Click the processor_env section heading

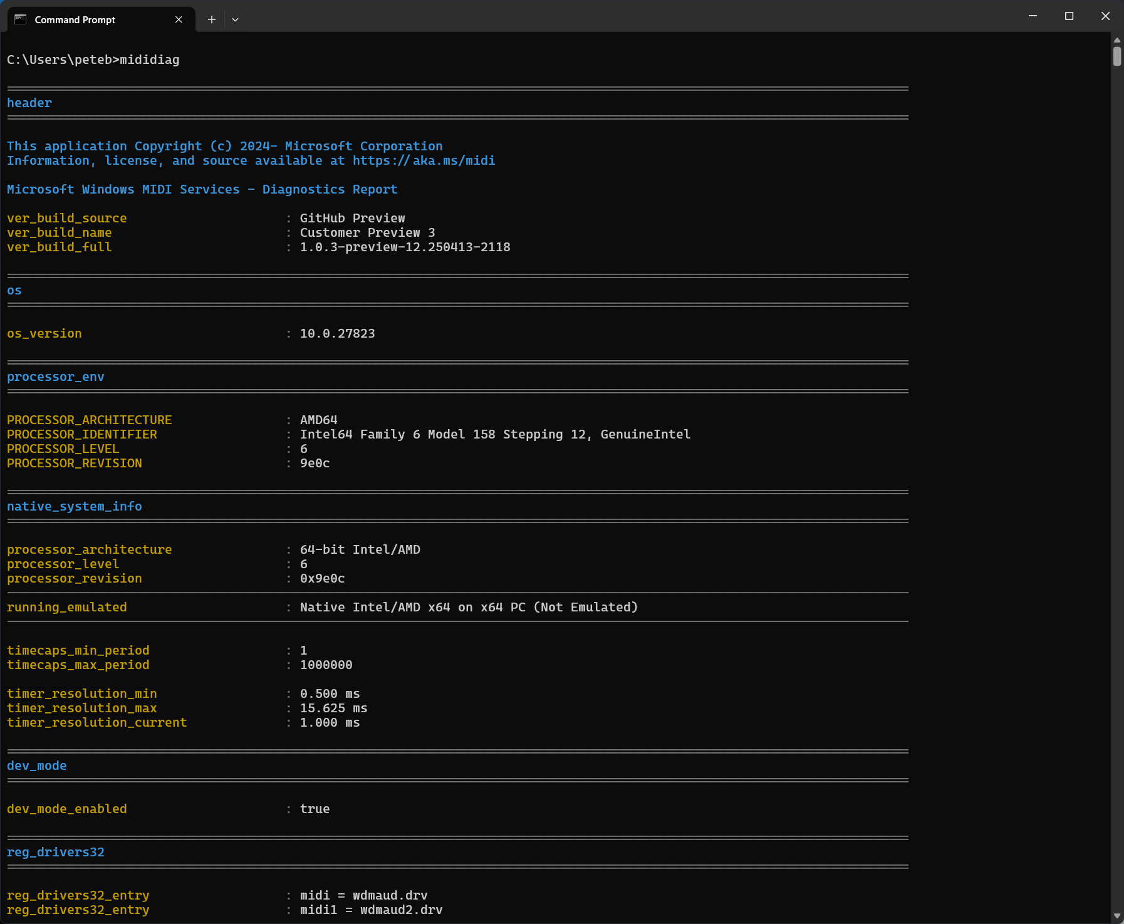pyautogui.click(x=56, y=377)
